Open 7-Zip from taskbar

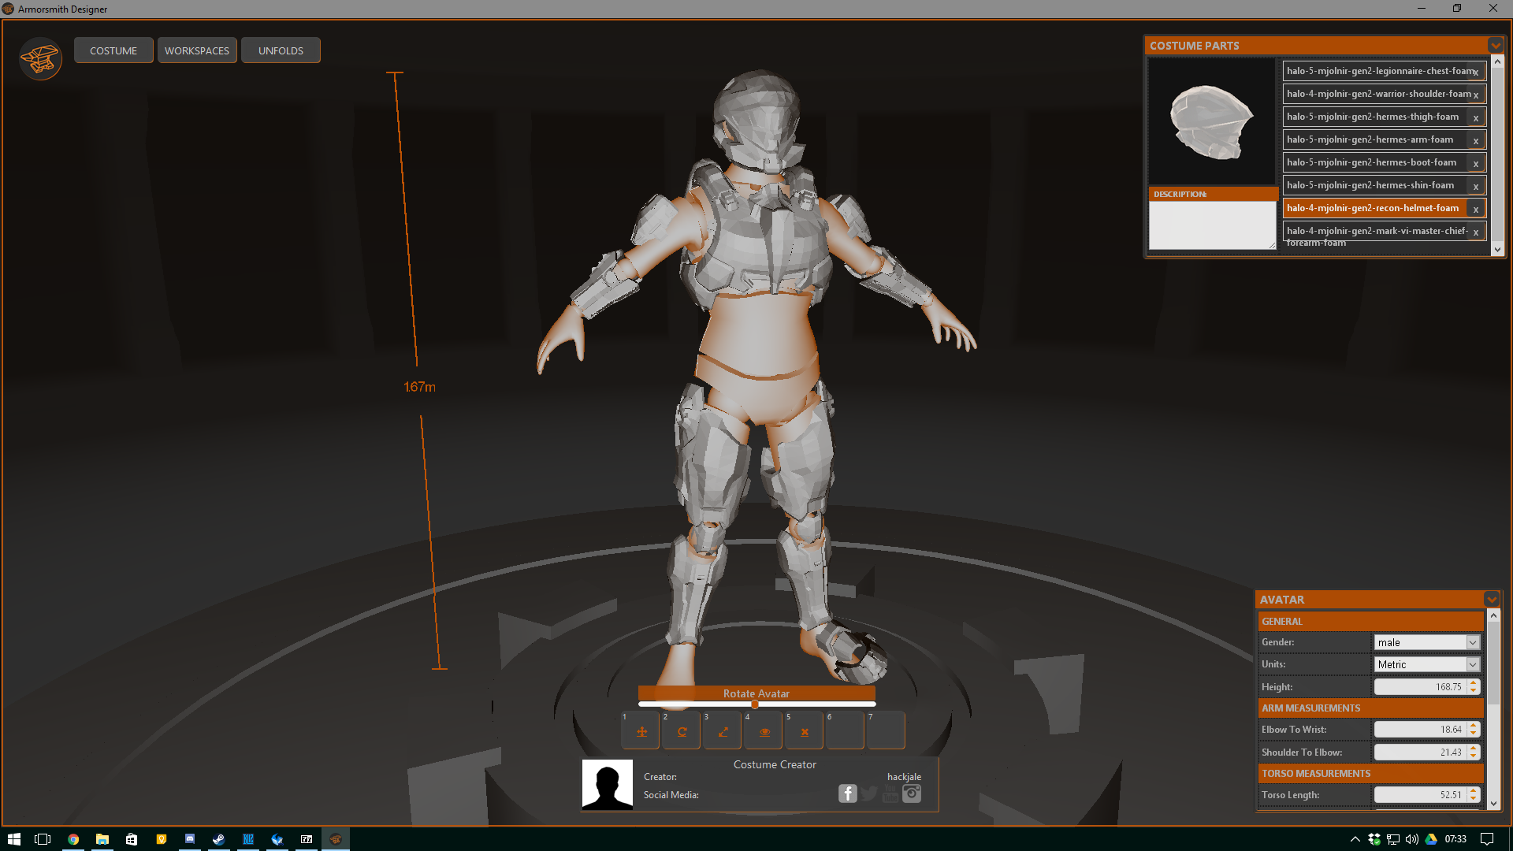307,839
